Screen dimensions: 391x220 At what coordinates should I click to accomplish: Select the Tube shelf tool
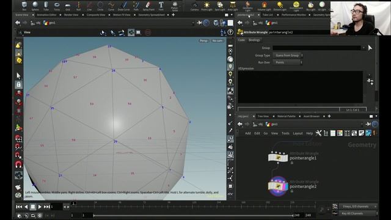point(46,5)
